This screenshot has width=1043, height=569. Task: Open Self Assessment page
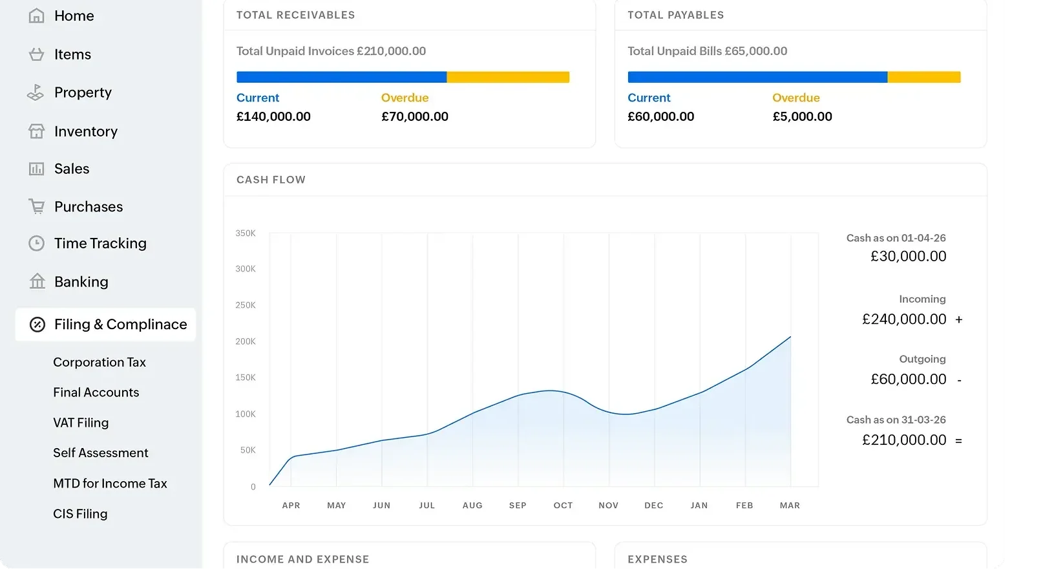tap(101, 453)
